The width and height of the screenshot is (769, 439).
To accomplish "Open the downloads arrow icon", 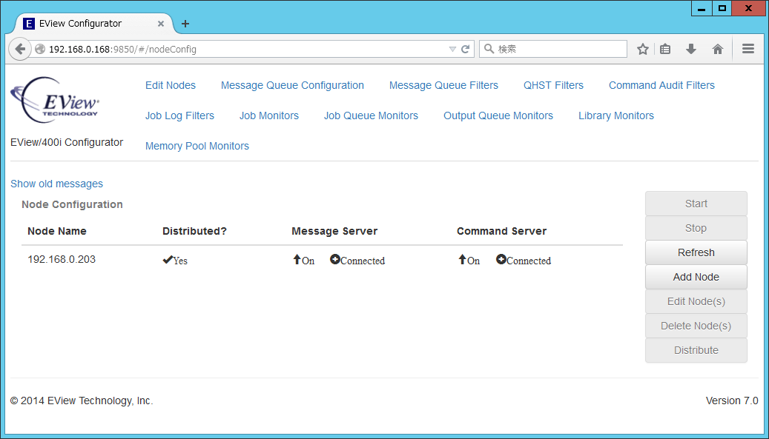I will (691, 49).
